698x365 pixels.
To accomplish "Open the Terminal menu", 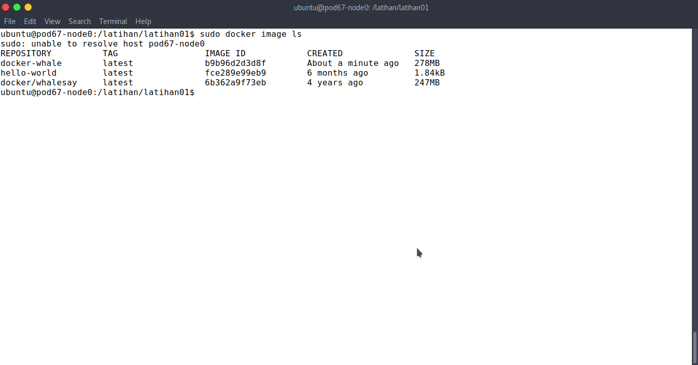I will point(113,21).
